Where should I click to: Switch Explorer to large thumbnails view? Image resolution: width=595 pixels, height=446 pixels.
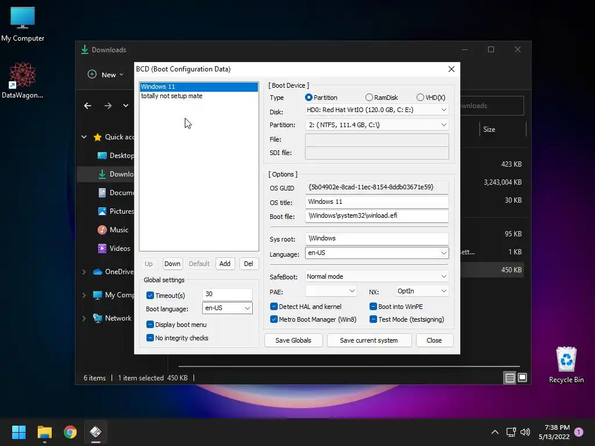click(522, 377)
